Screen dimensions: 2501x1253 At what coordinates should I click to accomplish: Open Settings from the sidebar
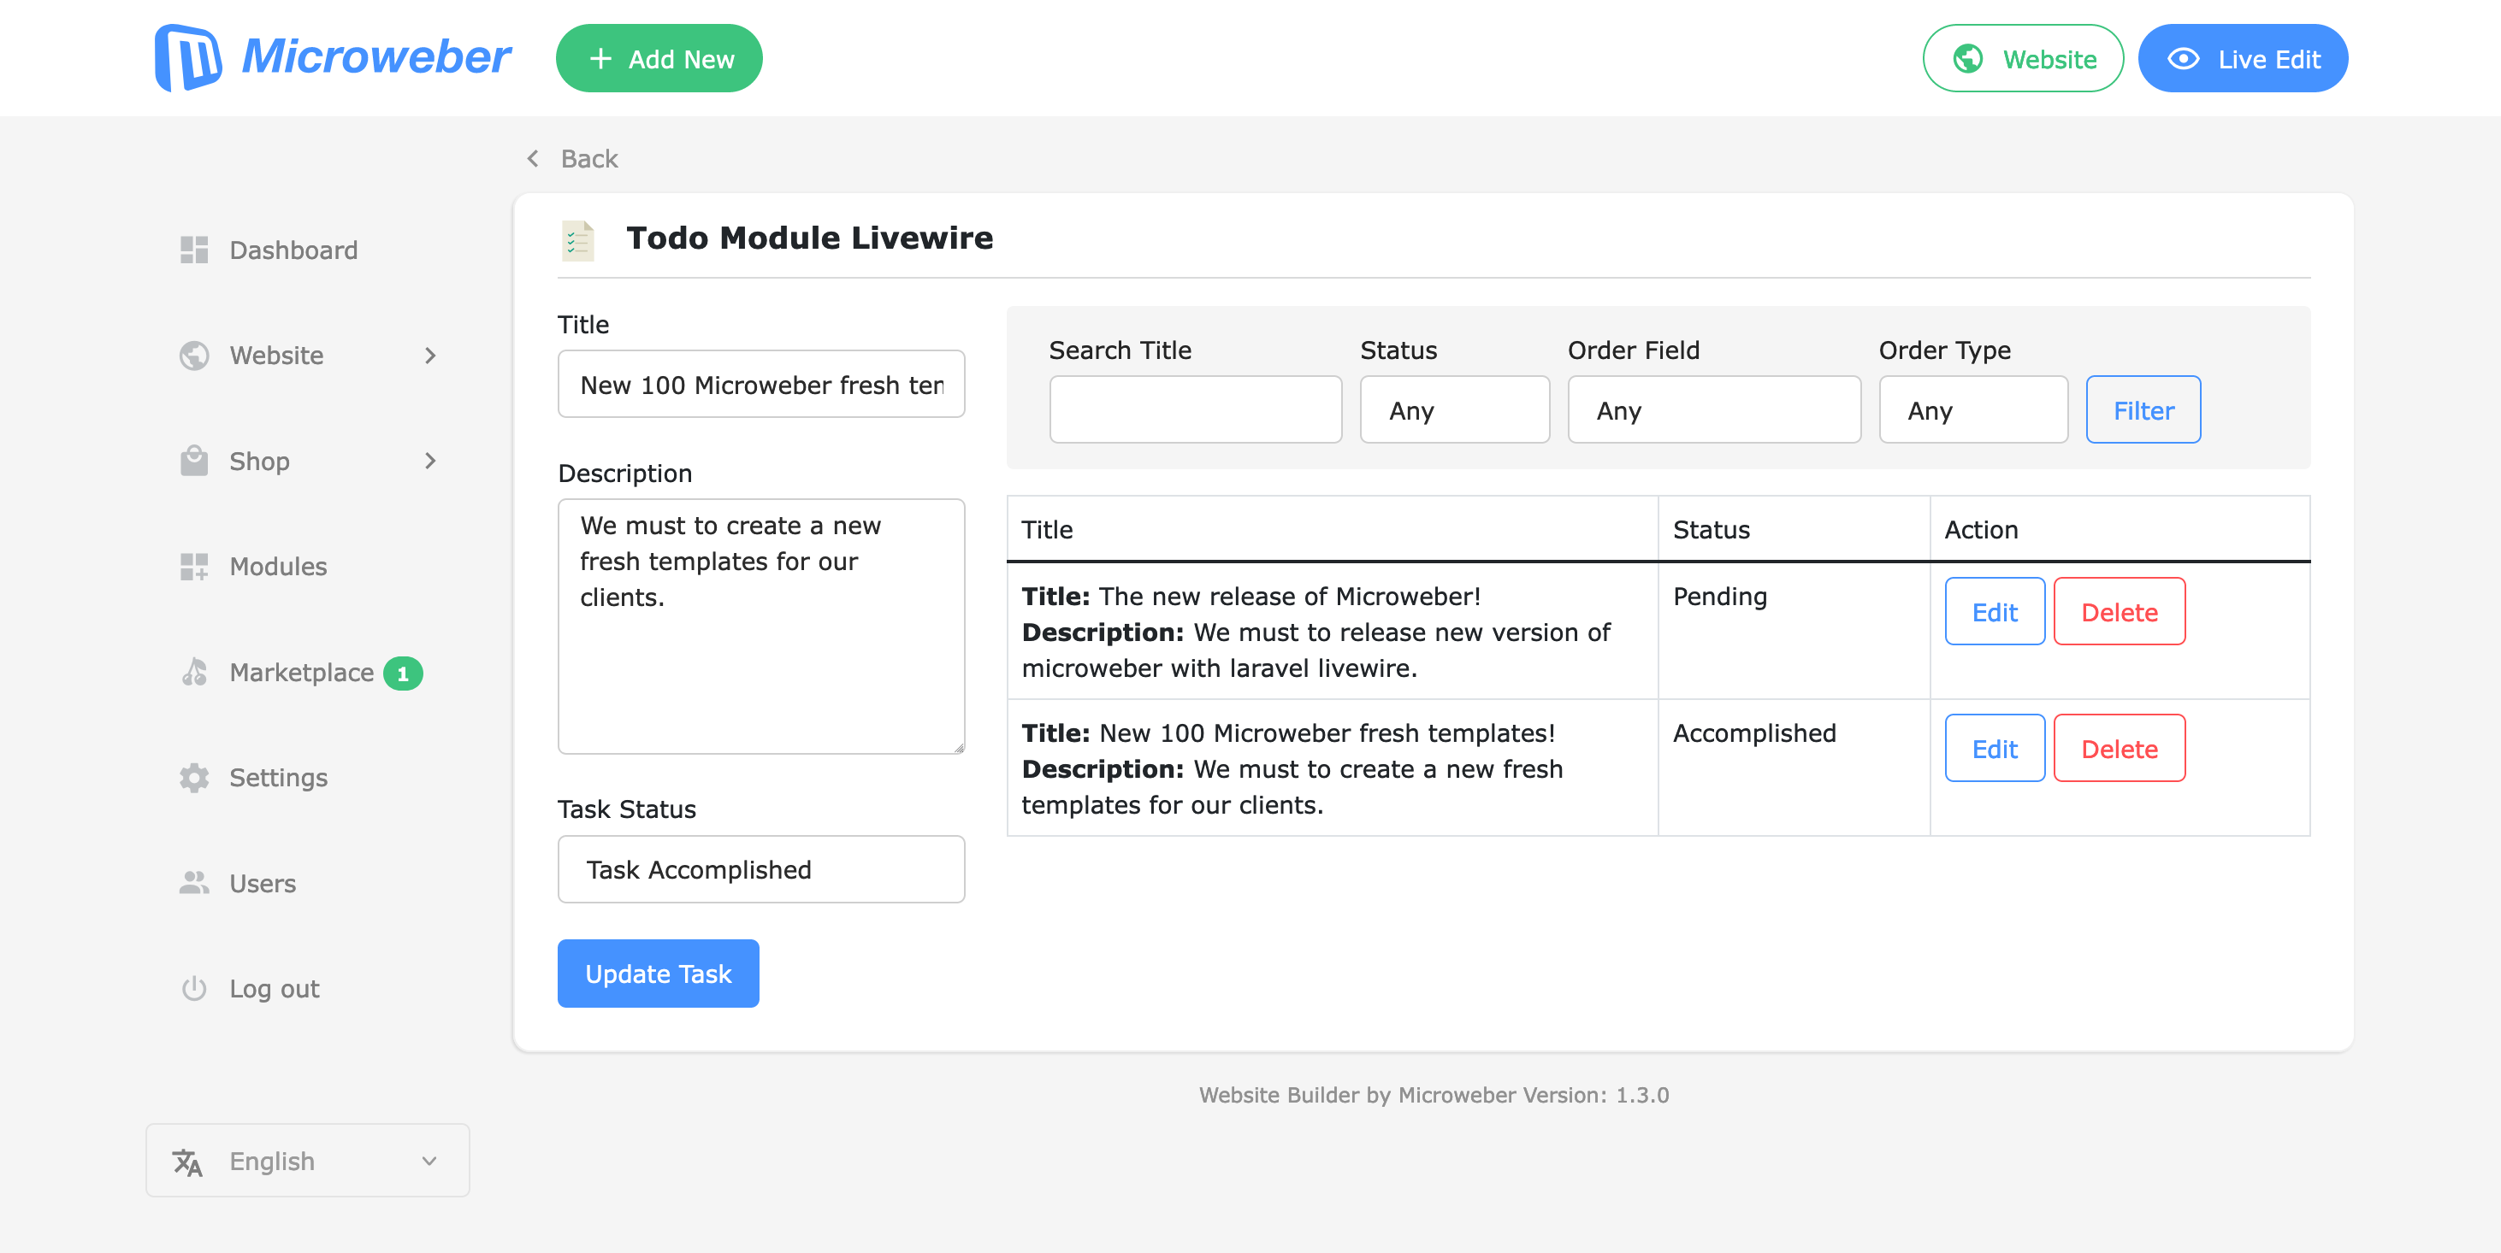278,777
